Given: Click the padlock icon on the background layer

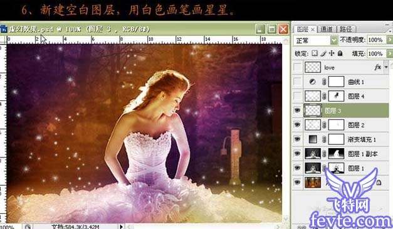Looking at the screenshot, I should coord(379,183).
